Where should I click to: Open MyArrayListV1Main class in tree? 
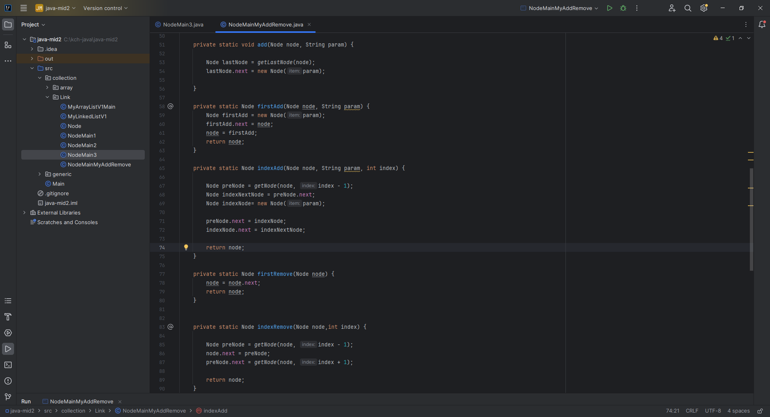91,107
